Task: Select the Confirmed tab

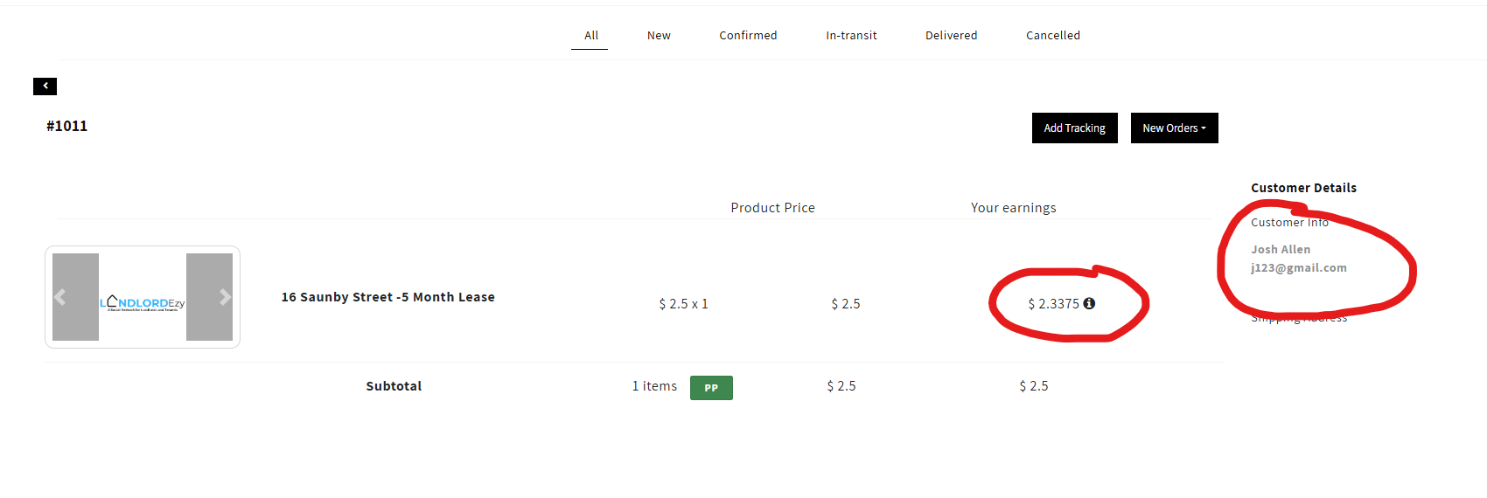Action: 748,36
